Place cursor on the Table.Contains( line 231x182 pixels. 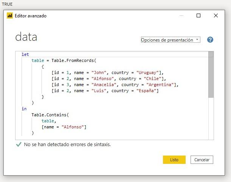[x=50, y=115]
